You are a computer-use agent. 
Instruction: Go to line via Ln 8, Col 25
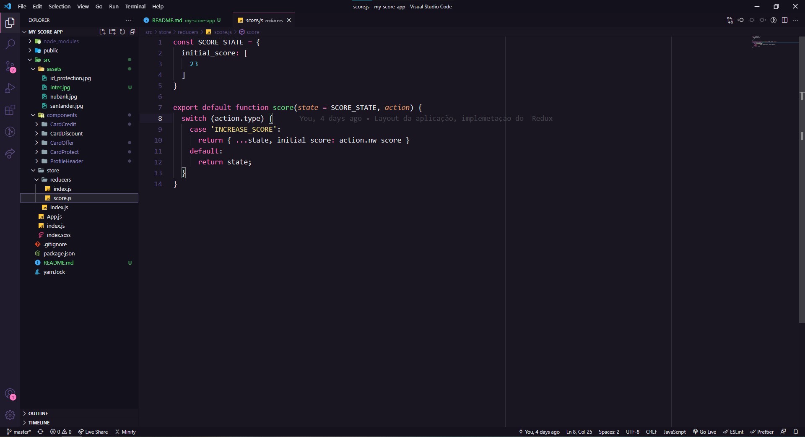(579, 432)
